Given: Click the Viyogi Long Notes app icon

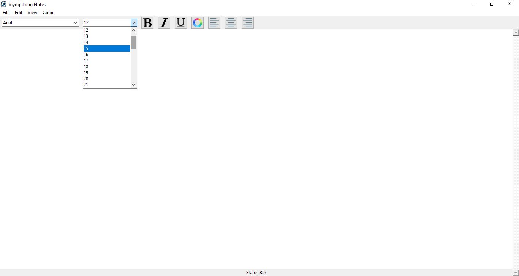Looking at the screenshot, I should point(4,5).
